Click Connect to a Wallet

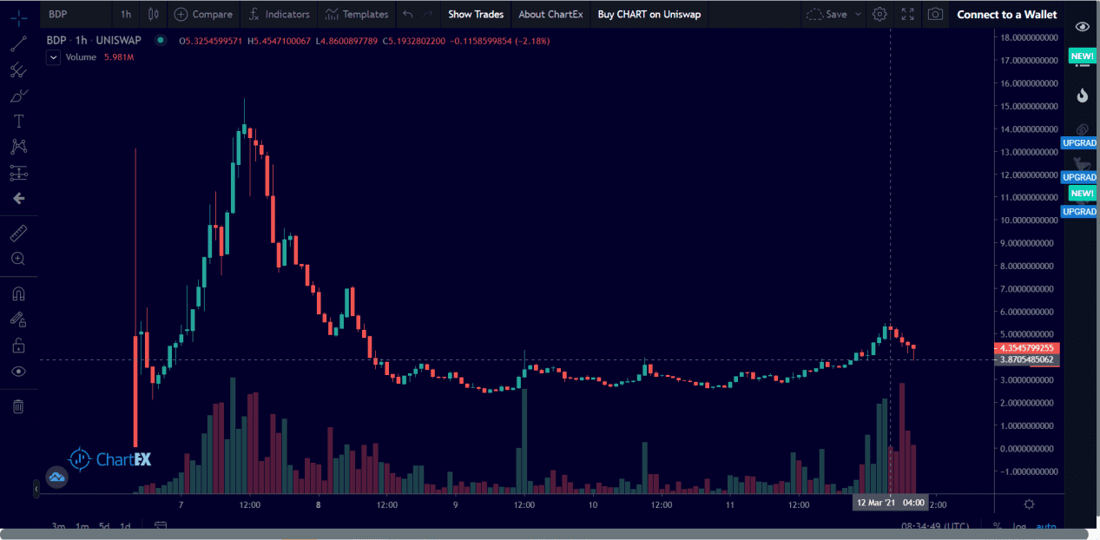click(x=1007, y=14)
